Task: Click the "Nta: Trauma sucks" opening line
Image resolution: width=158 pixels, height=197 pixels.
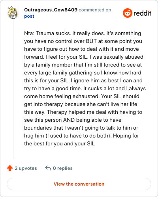Action: tap(47, 33)
